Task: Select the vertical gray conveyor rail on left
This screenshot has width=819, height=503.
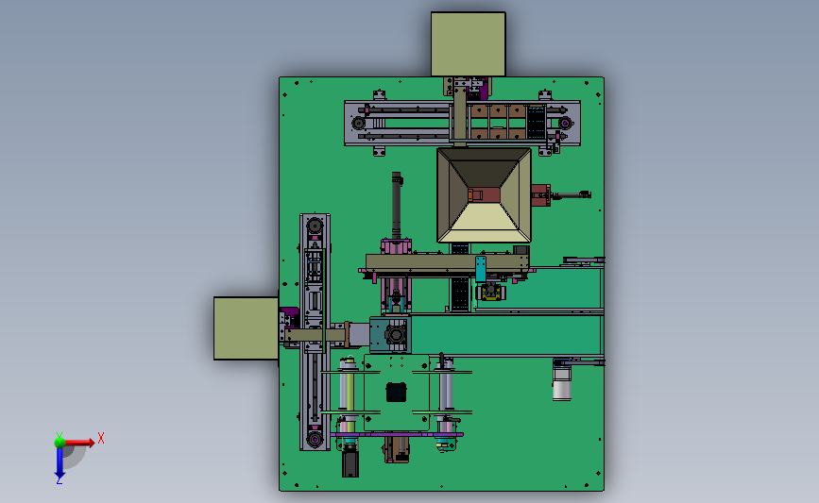Action: tap(315, 332)
